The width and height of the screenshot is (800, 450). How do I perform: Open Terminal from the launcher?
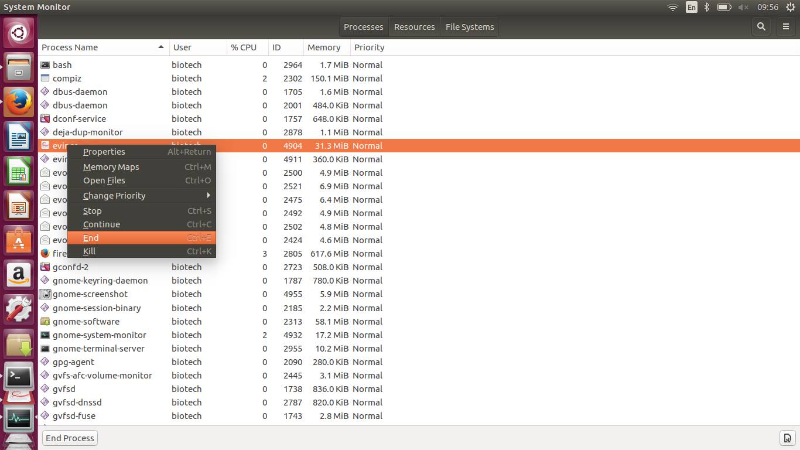(x=19, y=377)
